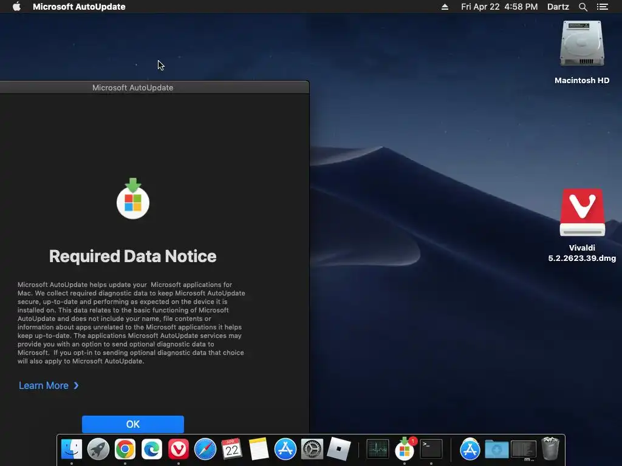Viewport: 622px width, 466px height.
Task: Open Terminal from the Dock
Action: tap(431, 450)
